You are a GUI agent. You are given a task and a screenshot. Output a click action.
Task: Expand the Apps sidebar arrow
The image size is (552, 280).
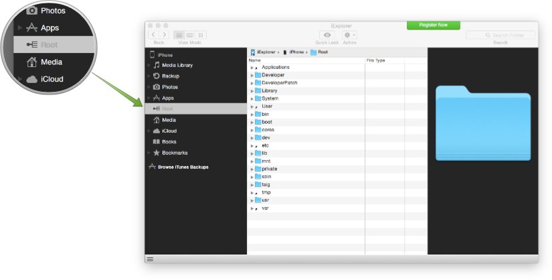(x=149, y=98)
